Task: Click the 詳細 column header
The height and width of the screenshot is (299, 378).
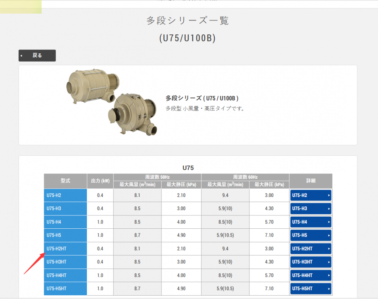Action: [311, 181]
